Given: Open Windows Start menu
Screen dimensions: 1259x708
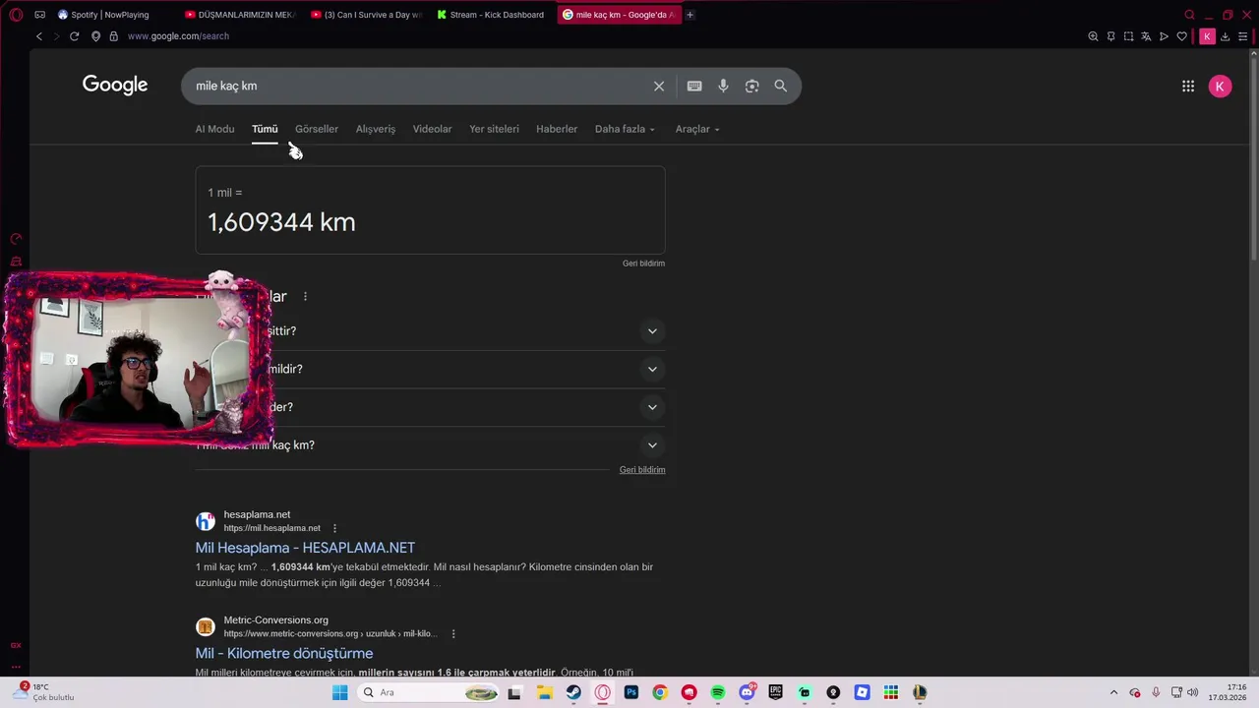Looking at the screenshot, I should click(339, 692).
